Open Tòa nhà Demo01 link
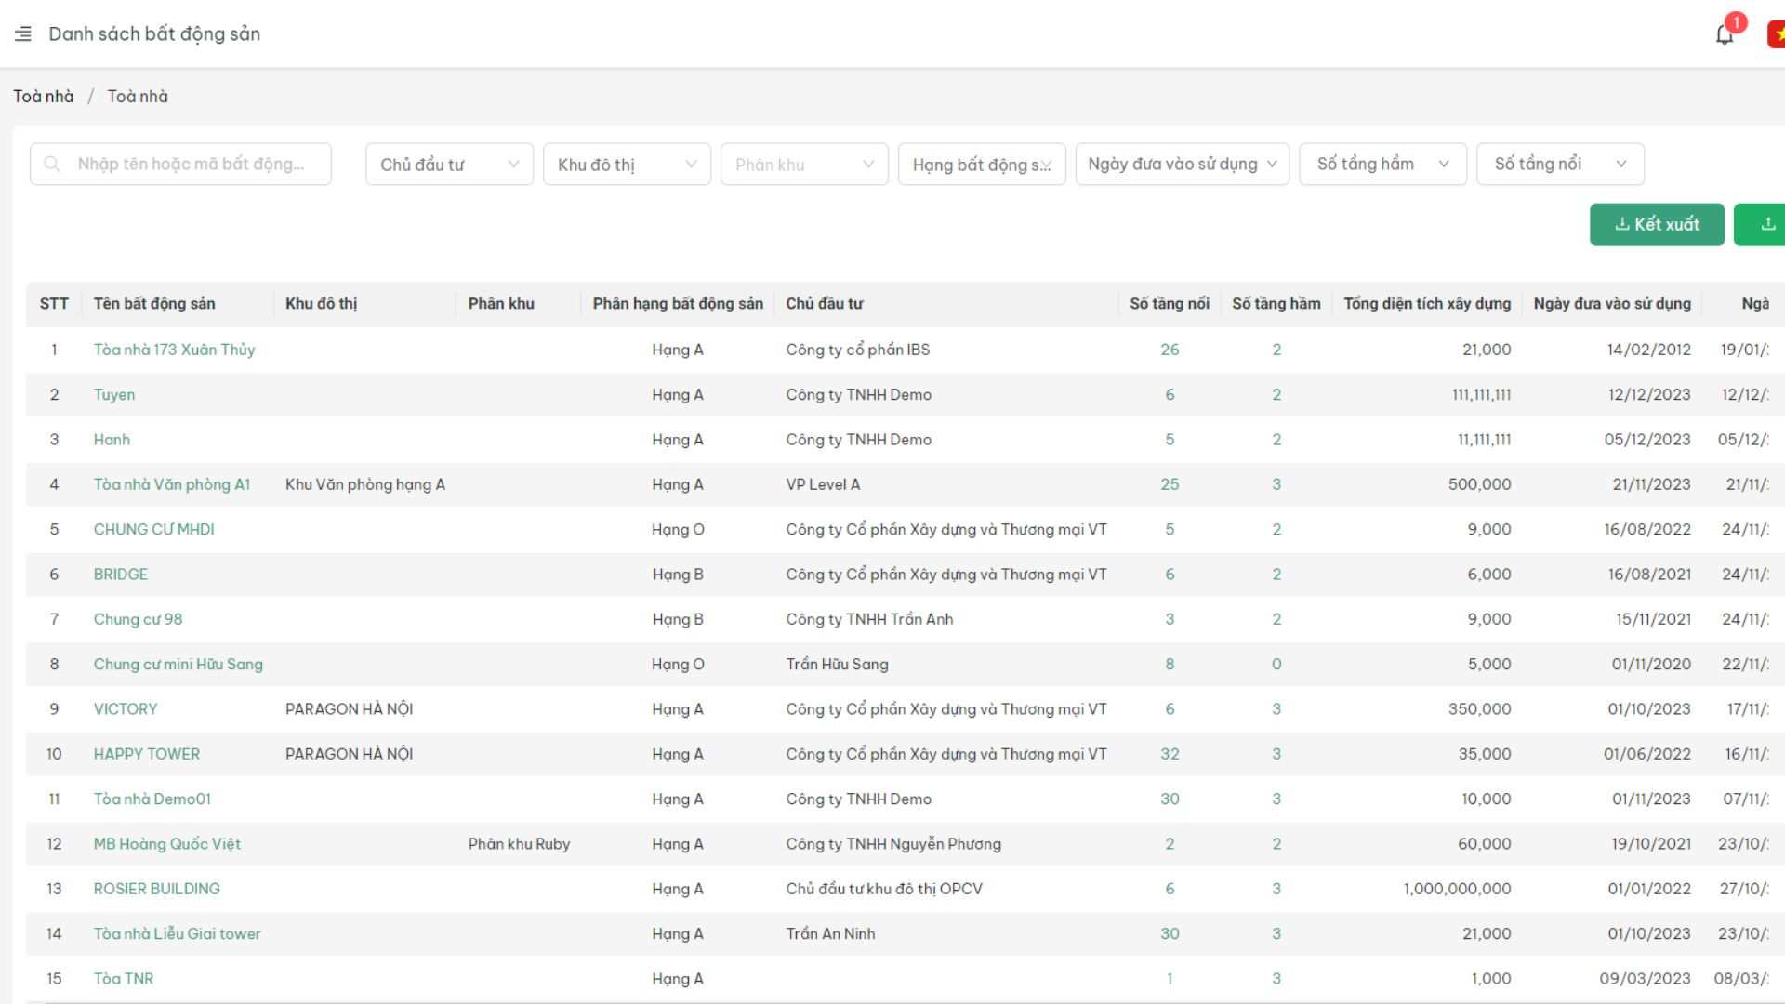 (x=152, y=799)
